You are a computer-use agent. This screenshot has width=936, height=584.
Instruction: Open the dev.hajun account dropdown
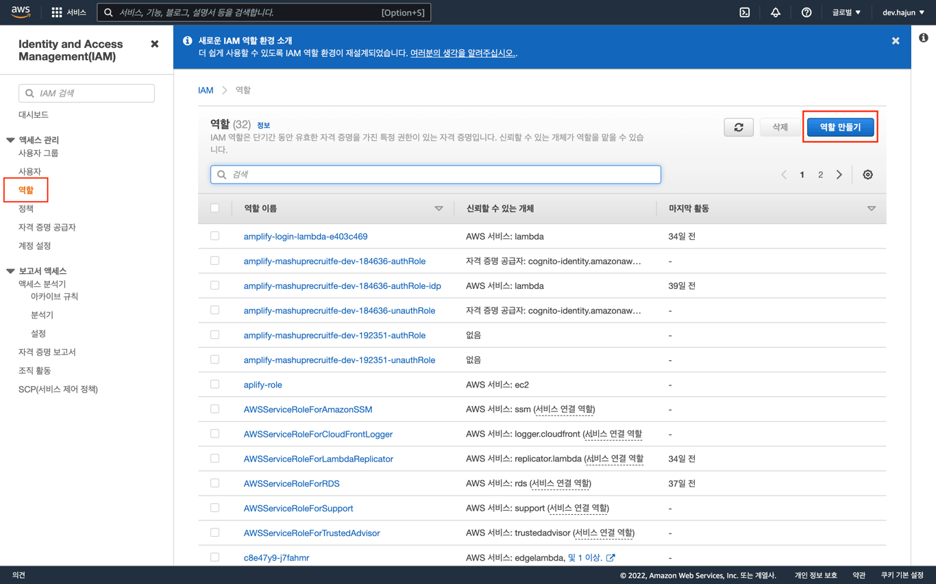pyautogui.click(x=903, y=12)
